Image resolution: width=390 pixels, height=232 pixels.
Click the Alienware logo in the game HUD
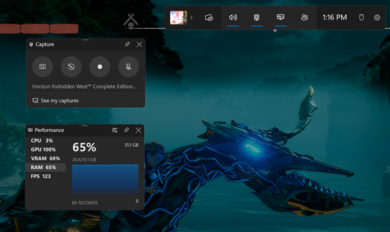(131, 22)
